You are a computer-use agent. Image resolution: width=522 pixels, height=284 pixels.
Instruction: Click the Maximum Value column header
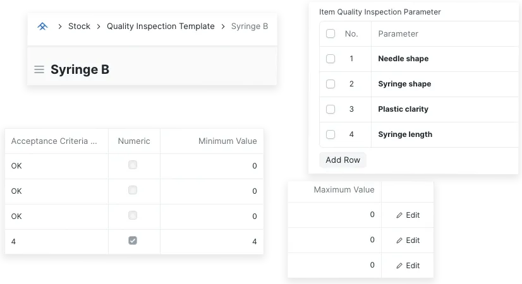(344, 189)
